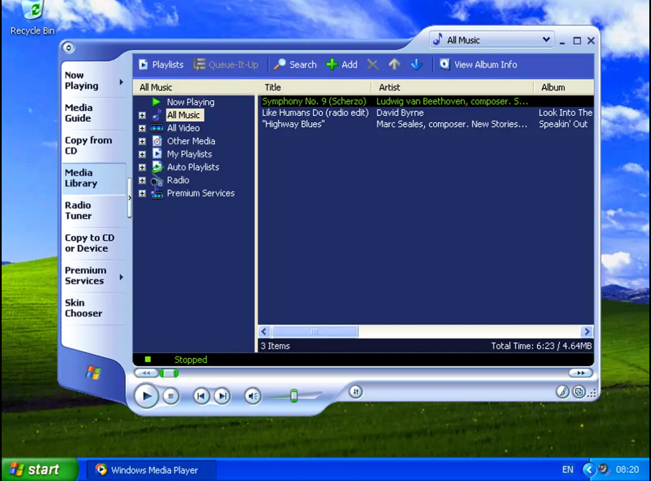Viewport: 651px width, 481px height.
Task: Toggle the menu bar button at the top left
Action: coord(68,48)
